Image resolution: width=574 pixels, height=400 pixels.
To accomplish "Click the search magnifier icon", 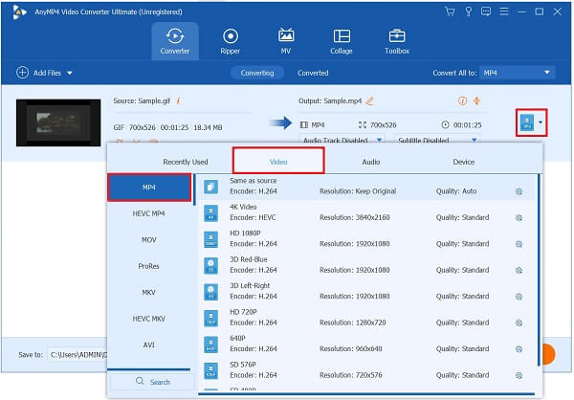I will click(140, 381).
